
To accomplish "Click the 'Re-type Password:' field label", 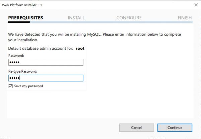I will click(x=22, y=71).
